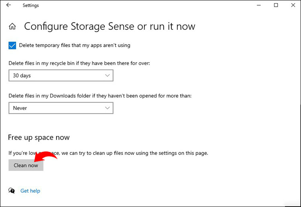Maximize the Settings window
301x207 pixels.
coord(276,5)
